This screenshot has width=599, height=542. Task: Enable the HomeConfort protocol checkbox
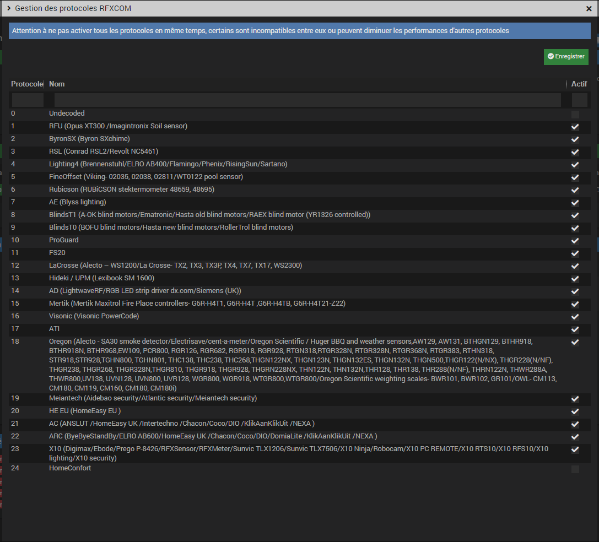[x=575, y=469]
